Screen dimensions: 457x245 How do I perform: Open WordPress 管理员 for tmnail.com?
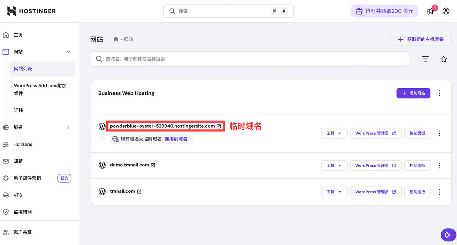coord(376,192)
